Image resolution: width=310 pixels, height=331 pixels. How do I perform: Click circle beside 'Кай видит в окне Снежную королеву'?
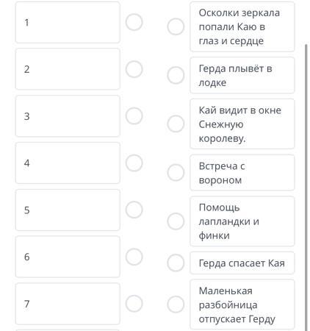pyautogui.click(x=176, y=124)
